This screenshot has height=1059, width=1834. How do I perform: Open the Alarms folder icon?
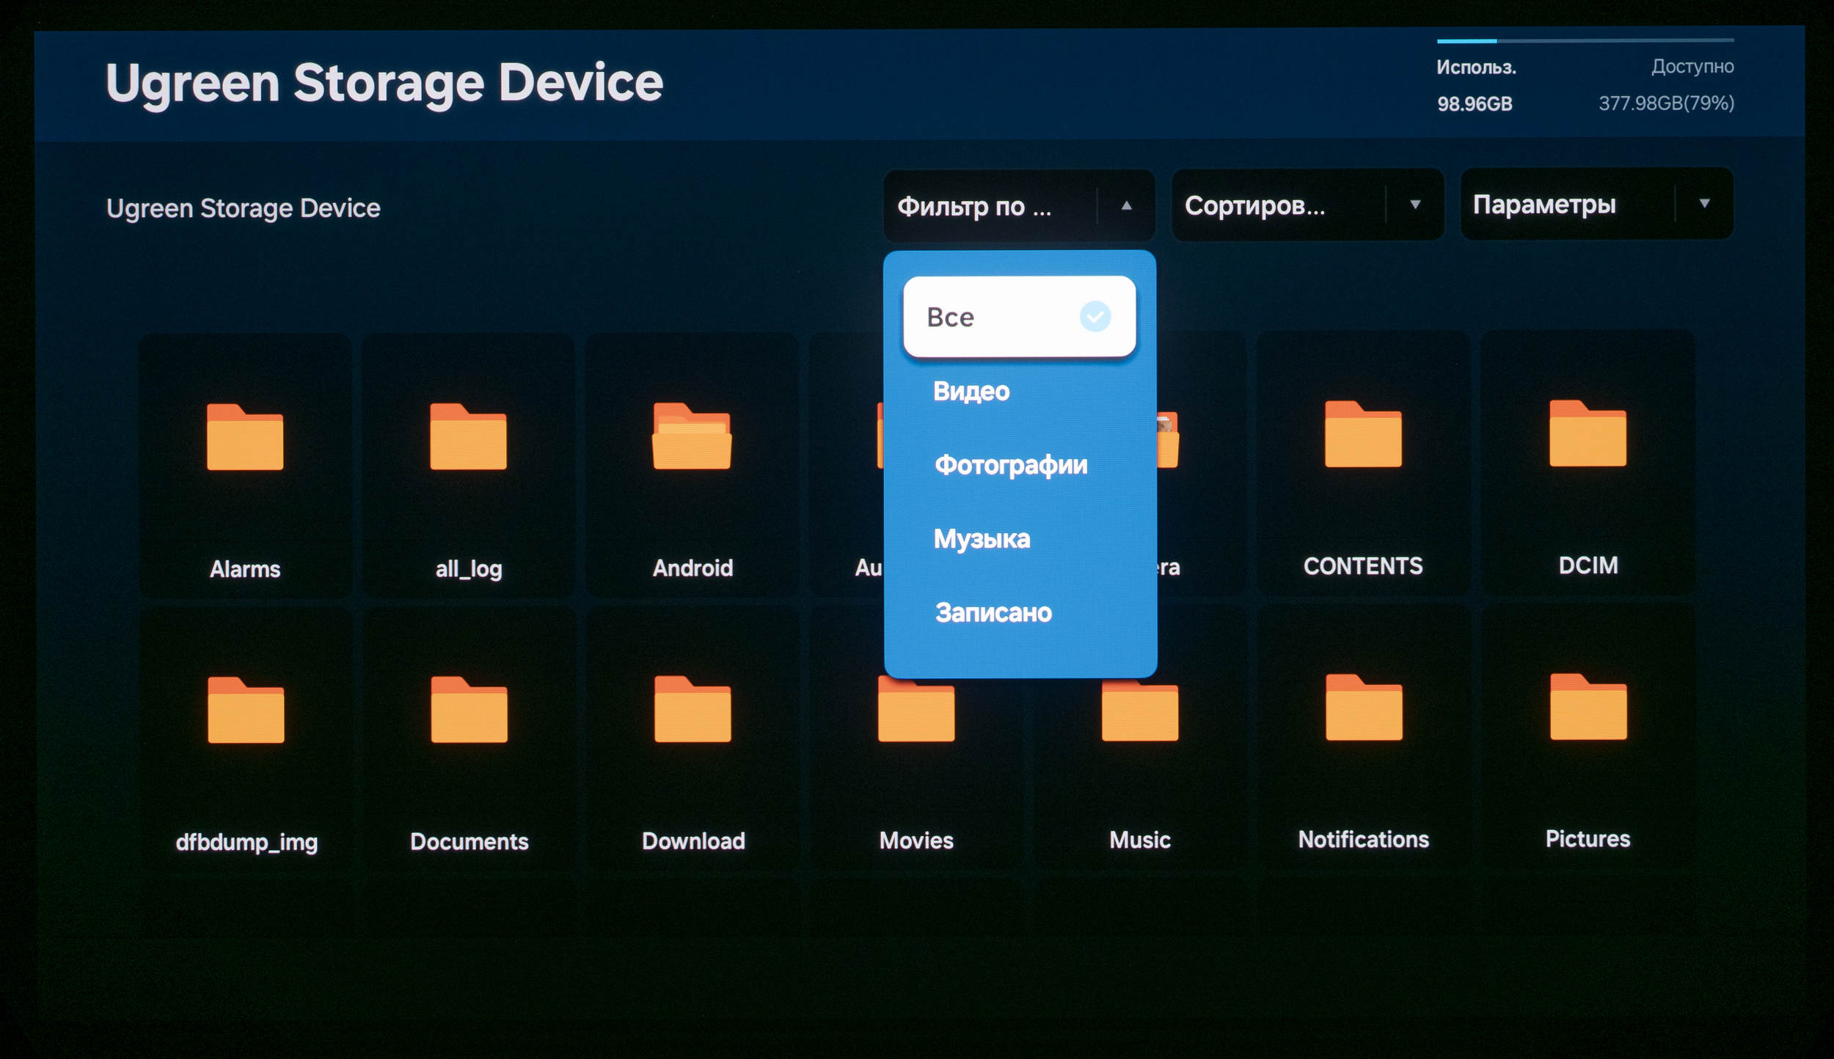pyautogui.click(x=245, y=437)
